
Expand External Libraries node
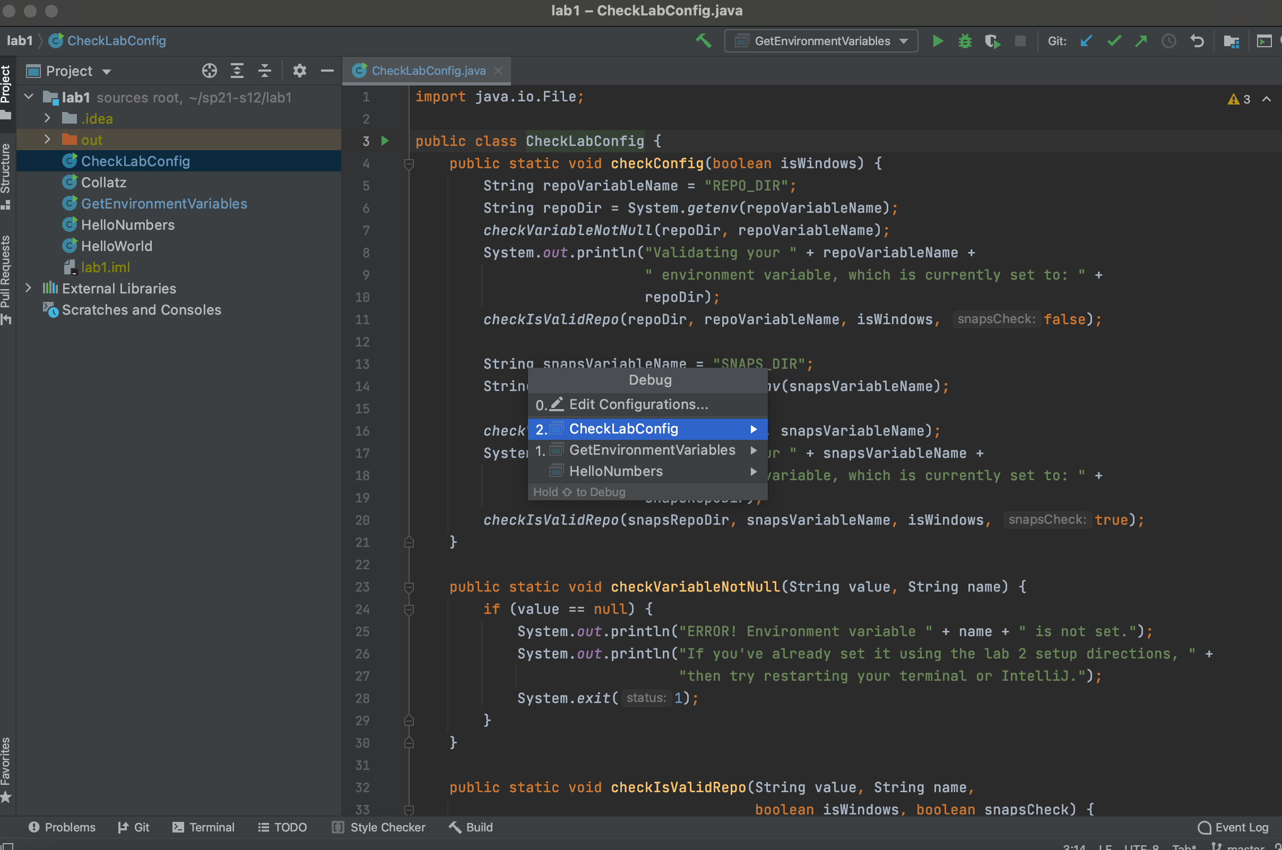click(28, 289)
